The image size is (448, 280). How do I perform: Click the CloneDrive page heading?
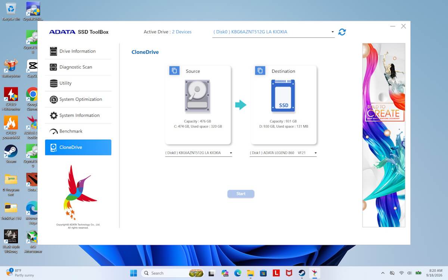[x=145, y=52]
